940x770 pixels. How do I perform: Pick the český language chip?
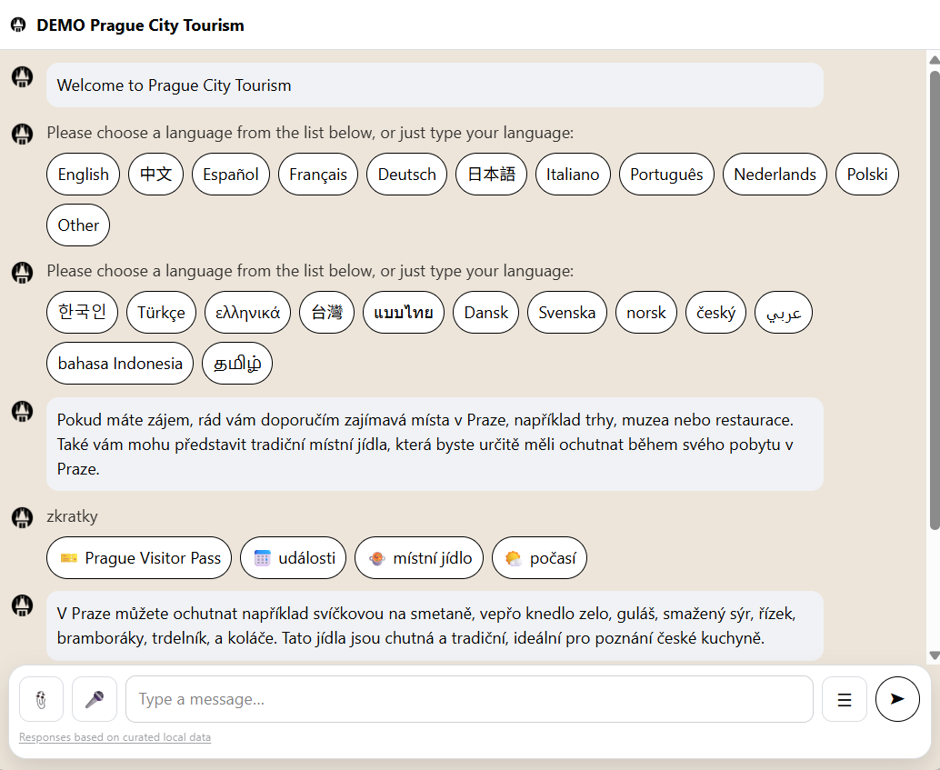715,313
